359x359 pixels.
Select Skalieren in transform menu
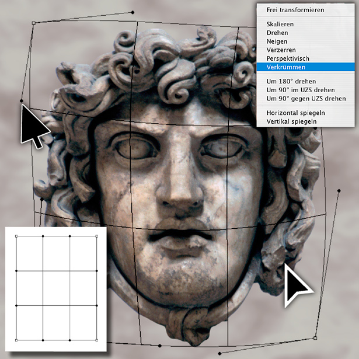tap(305, 25)
